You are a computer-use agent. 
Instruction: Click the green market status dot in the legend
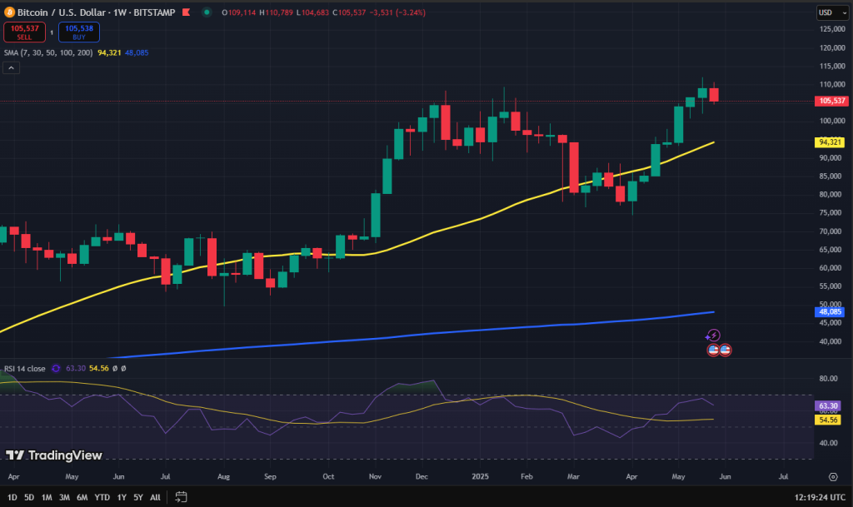207,12
